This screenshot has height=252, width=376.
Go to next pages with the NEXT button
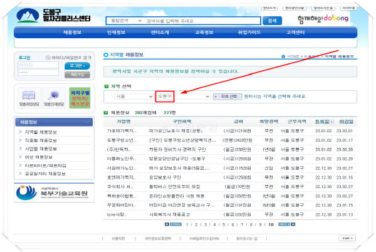tap(284, 224)
